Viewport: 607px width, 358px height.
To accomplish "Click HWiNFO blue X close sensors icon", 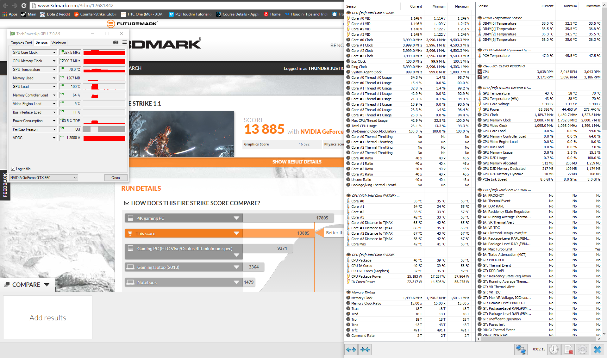I will point(598,349).
